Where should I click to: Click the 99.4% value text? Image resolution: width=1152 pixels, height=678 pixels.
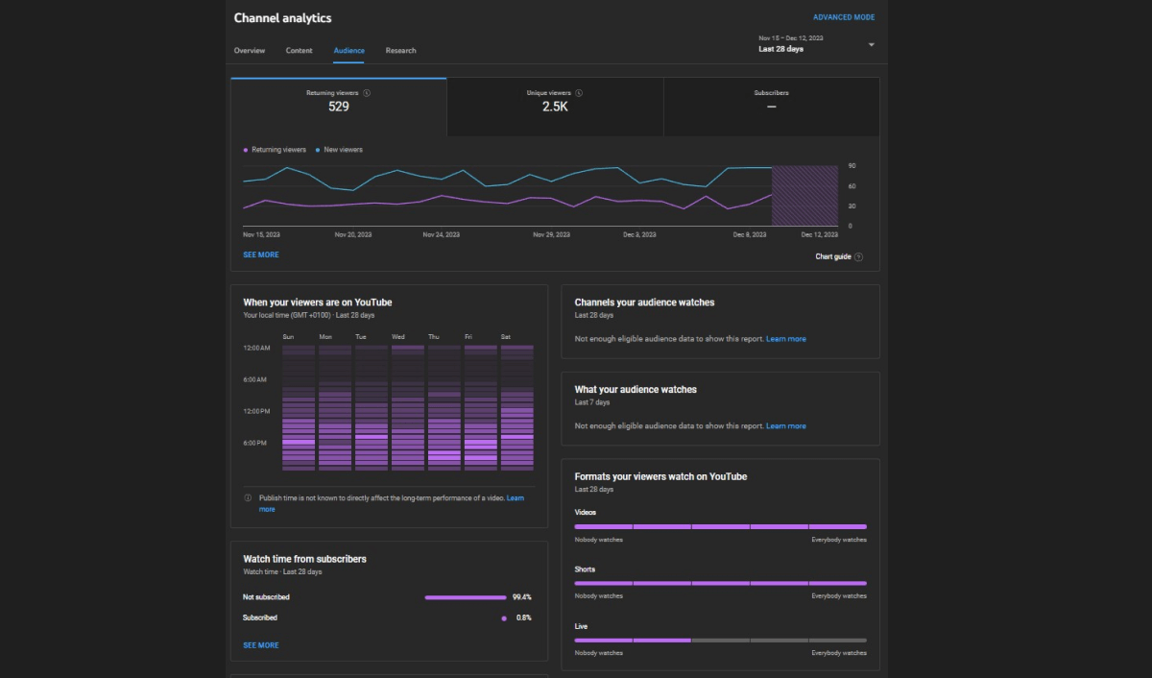[x=521, y=597]
